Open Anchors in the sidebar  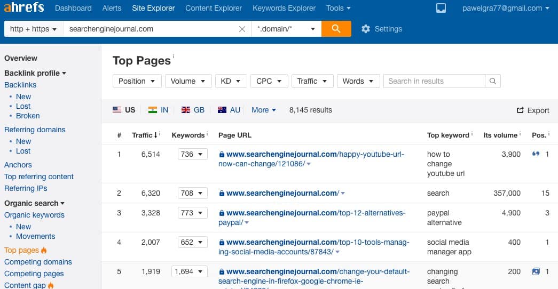tap(18, 165)
